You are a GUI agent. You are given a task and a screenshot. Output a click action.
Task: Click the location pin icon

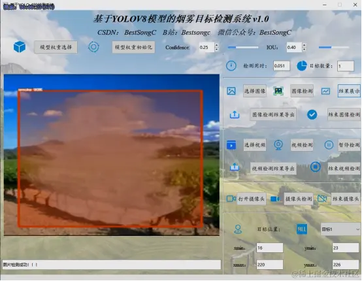(x=238, y=229)
